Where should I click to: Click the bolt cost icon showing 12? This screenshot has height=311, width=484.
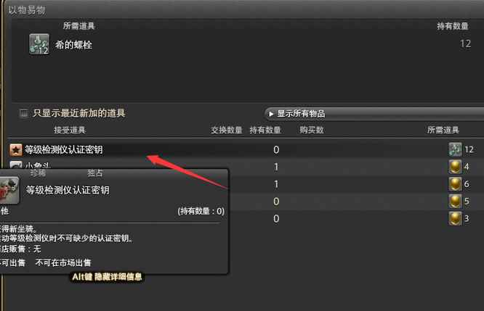coord(455,149)
